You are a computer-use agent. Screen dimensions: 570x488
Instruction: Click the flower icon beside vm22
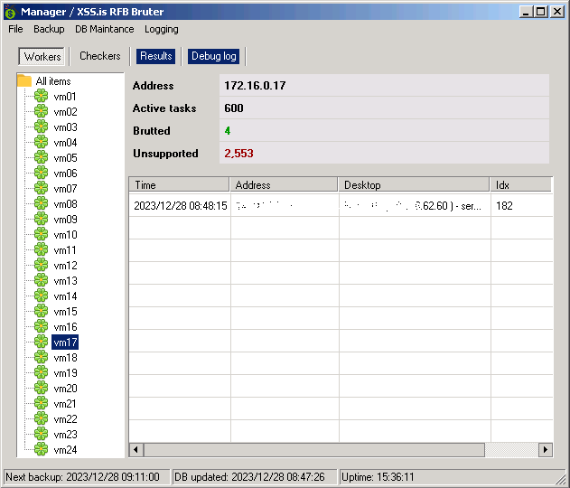[x=41, y=418]
